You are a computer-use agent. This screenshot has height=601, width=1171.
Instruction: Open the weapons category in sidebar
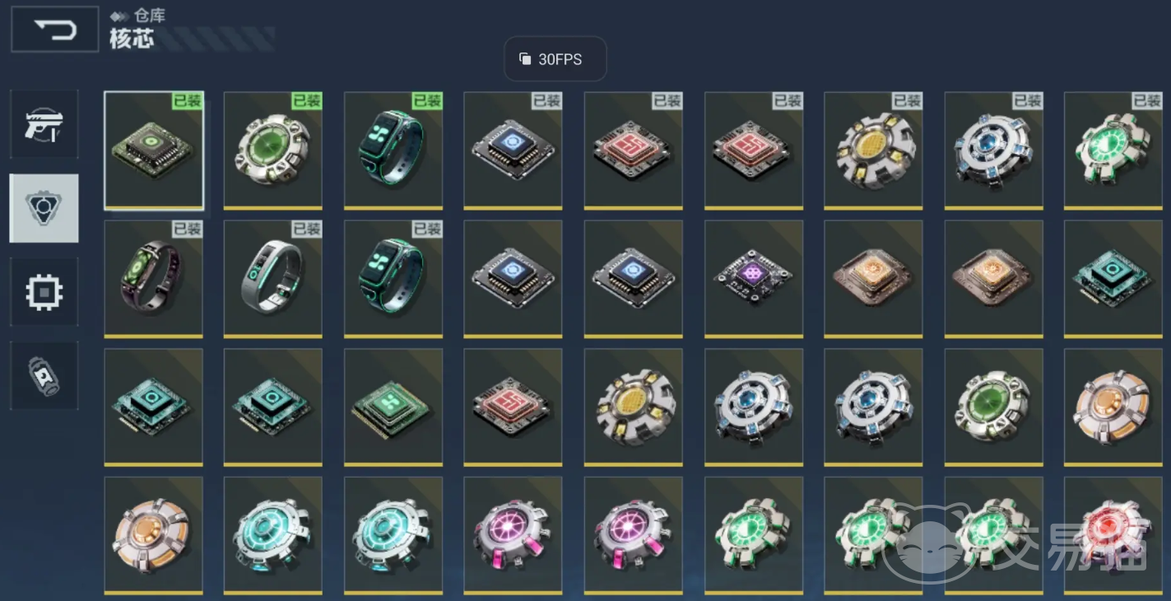[44, 124]
